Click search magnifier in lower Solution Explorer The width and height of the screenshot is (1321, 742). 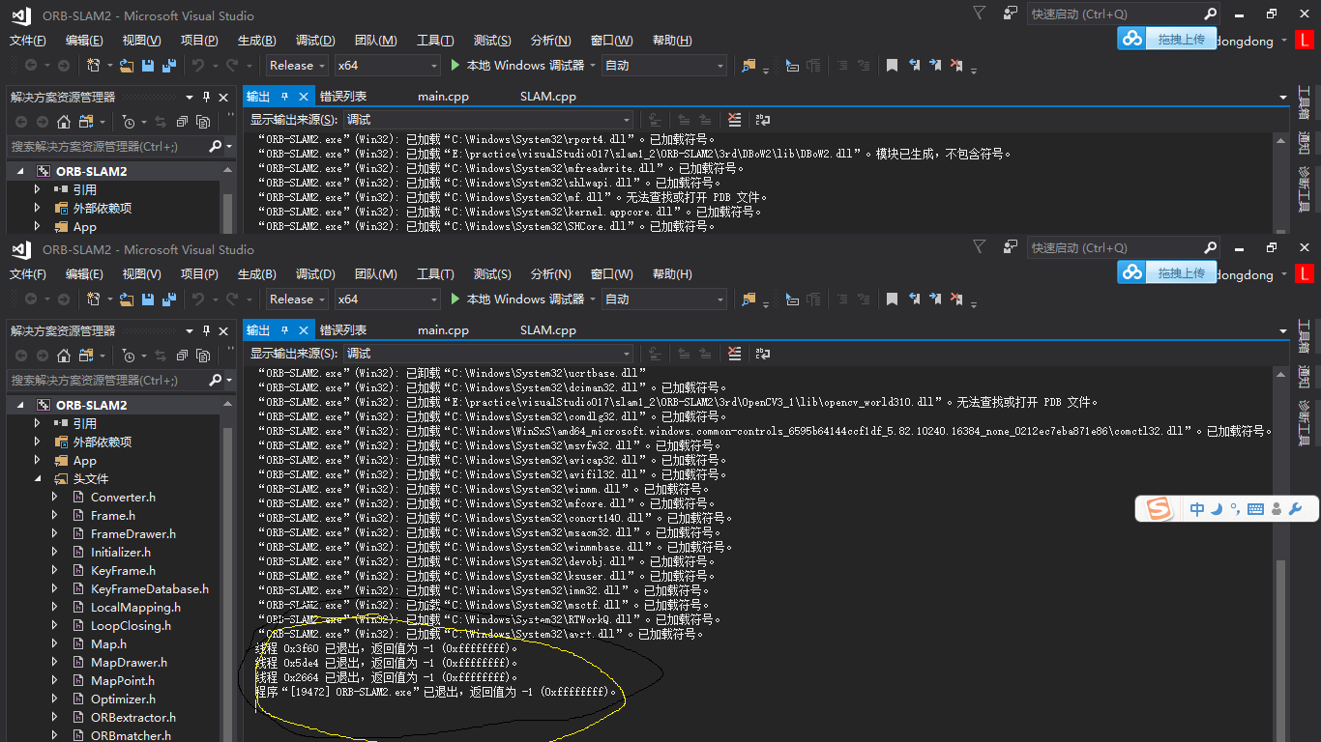click(215, 380)
